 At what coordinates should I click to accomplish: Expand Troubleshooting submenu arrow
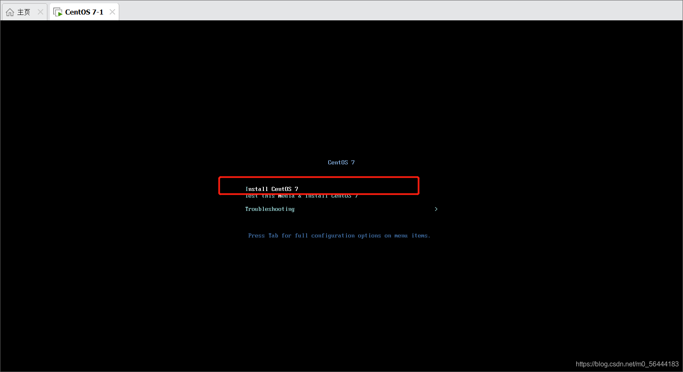tap(436, 209)
